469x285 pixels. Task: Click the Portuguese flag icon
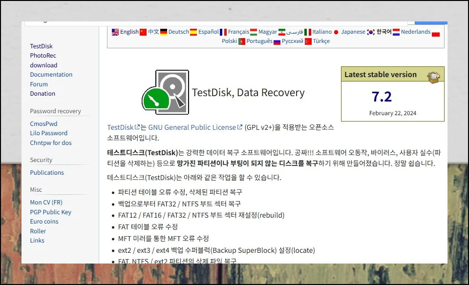click(241, 41)
